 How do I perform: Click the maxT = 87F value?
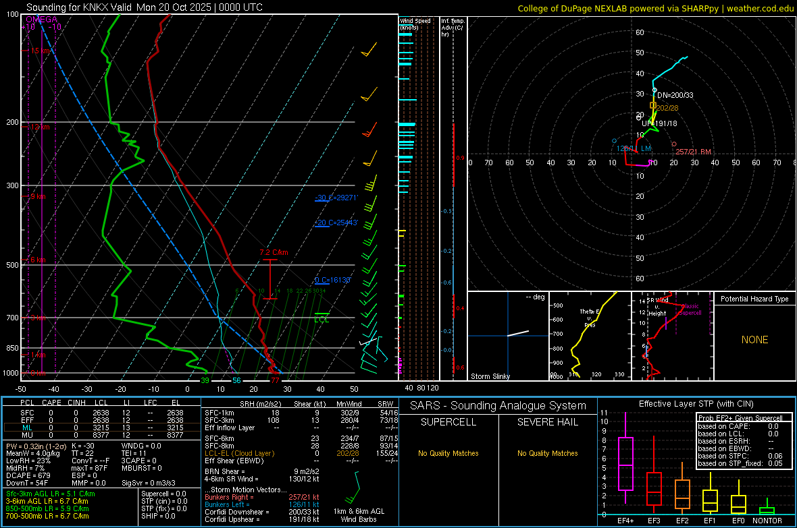pyautogui.click(x=89, y=468)
